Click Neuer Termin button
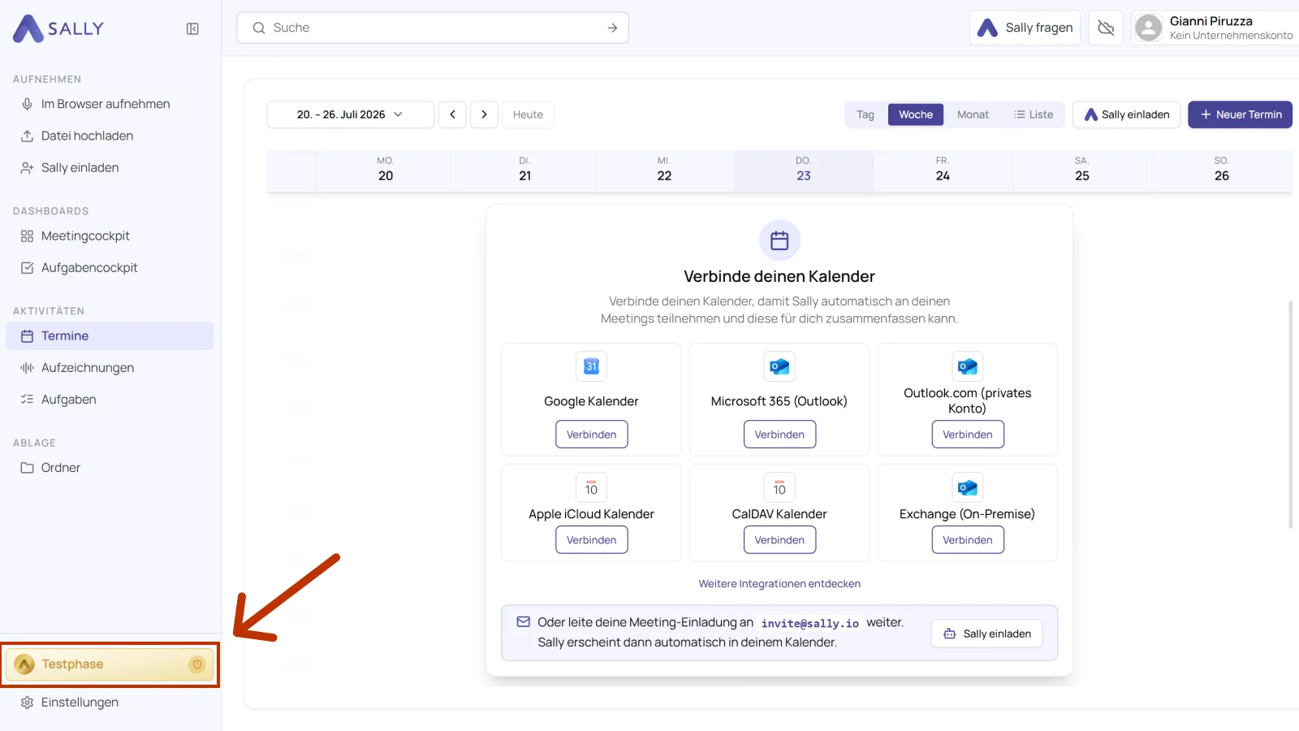 pyautogui.click(x=1240, y=115)
